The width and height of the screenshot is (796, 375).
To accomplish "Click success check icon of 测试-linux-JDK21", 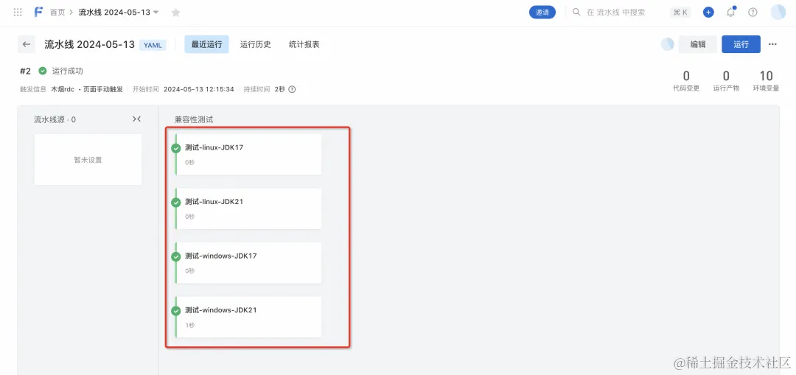I will 176,203.
